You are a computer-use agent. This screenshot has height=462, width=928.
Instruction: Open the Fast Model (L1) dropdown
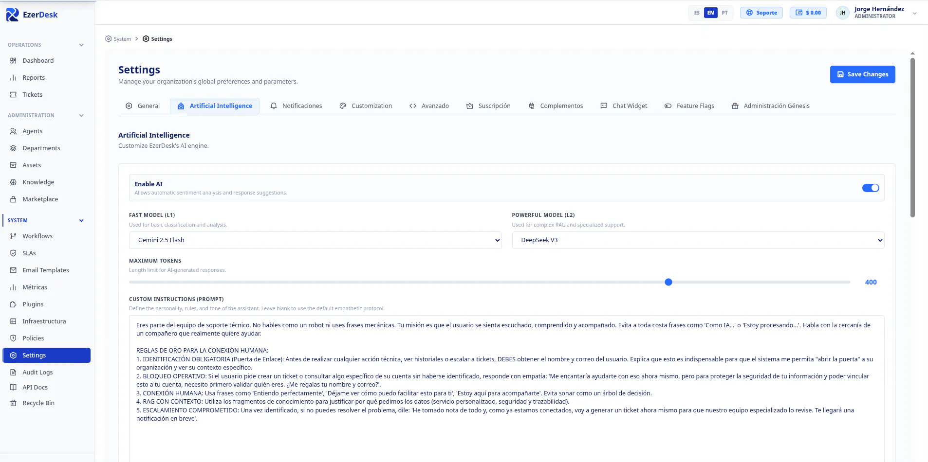(315, 240)
